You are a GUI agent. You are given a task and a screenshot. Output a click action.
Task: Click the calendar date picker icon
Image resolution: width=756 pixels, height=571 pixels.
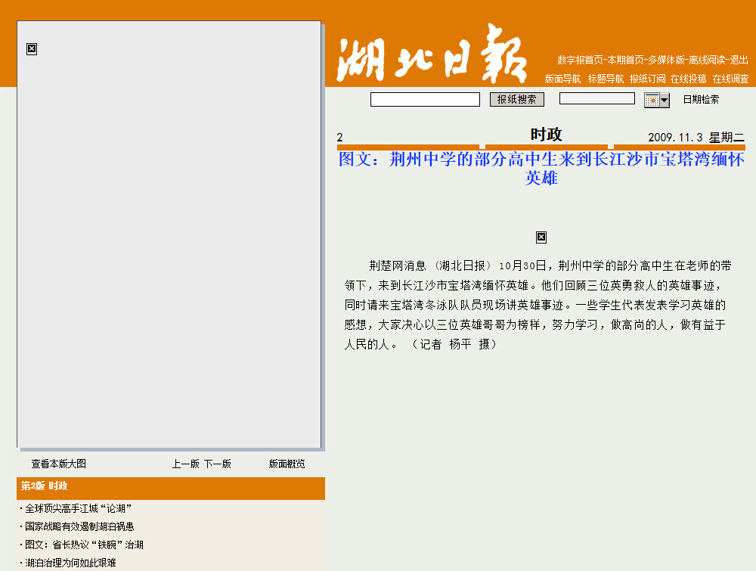(x=651, y=100)
